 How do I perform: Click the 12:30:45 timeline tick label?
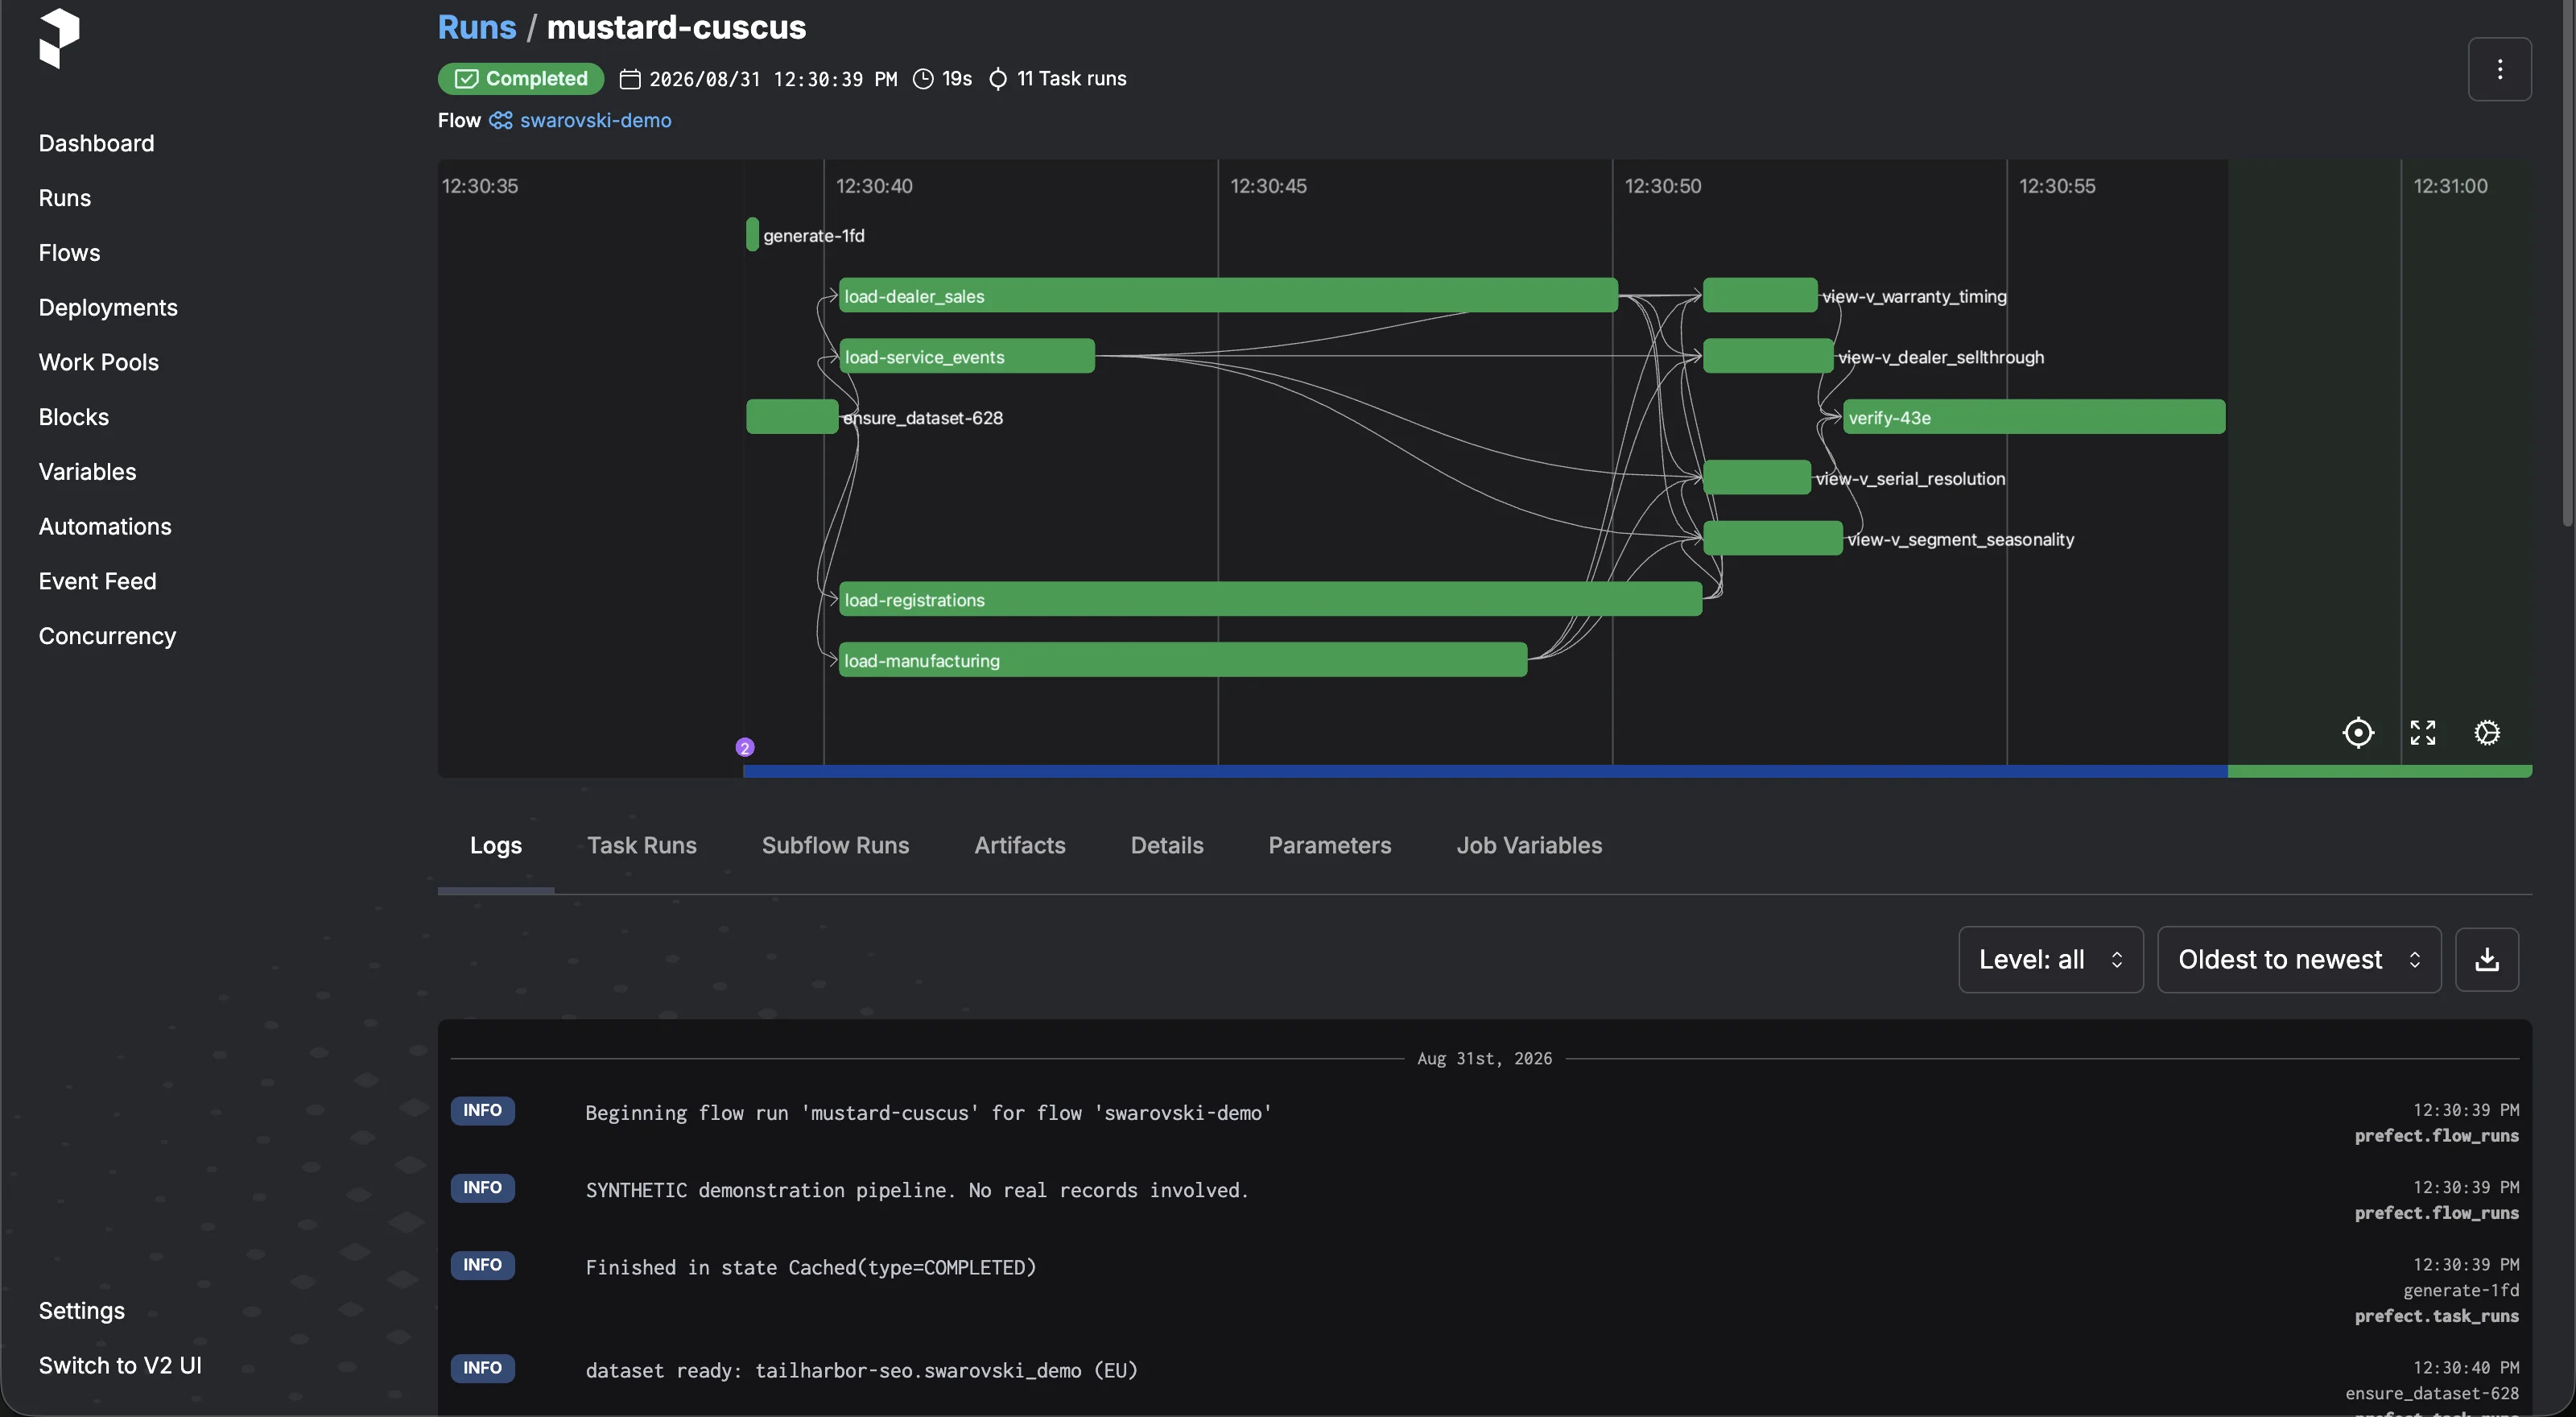pyautogui.click(x=1268, y=186)
